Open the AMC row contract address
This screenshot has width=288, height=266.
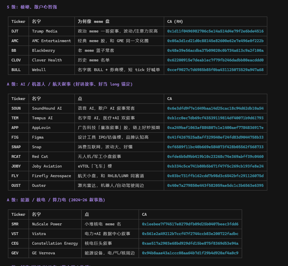point(215,41)
